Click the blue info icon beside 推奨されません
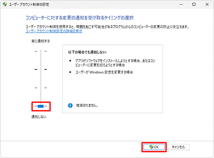 [x=70, y=106]
